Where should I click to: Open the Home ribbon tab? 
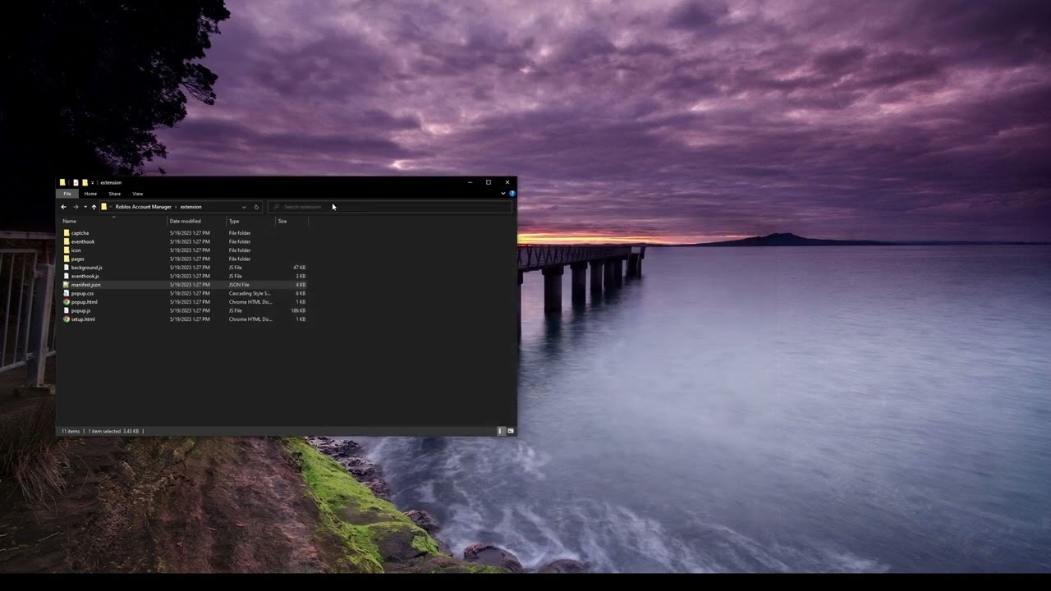point(90,194)
